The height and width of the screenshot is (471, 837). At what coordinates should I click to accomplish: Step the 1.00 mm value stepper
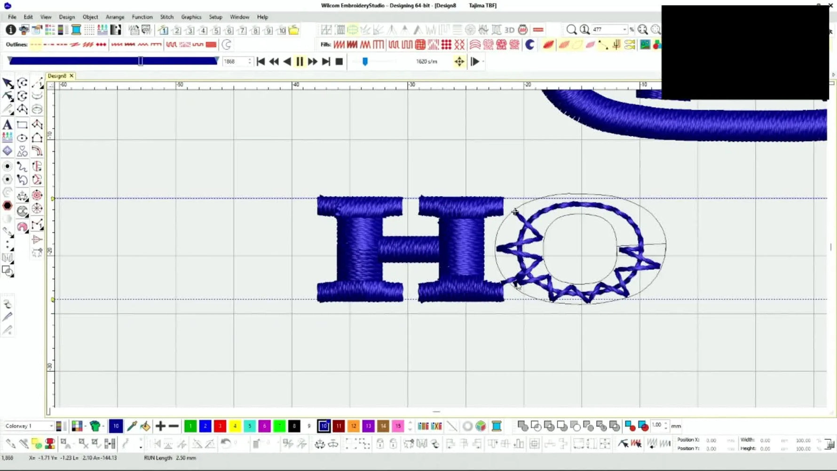(x=665, y=426)
